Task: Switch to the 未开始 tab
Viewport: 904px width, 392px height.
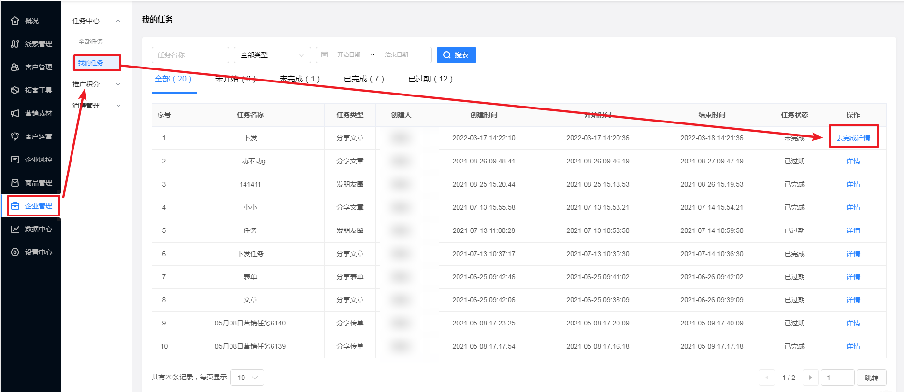Action: 235,79
